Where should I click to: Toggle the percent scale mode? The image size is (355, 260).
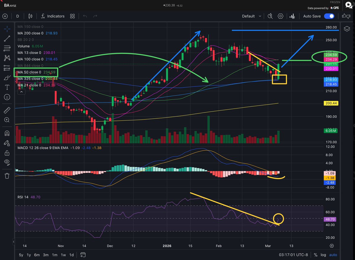[x=316, y=255]
